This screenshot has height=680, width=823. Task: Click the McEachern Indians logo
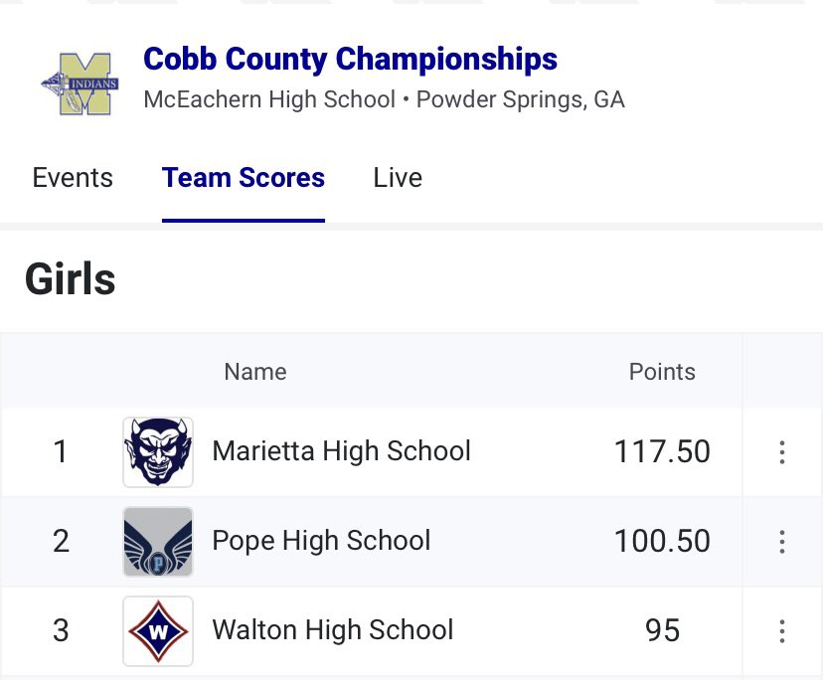(x=80, y=84)
